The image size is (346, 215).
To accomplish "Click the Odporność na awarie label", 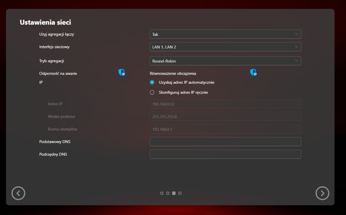I will coord(58,74).
